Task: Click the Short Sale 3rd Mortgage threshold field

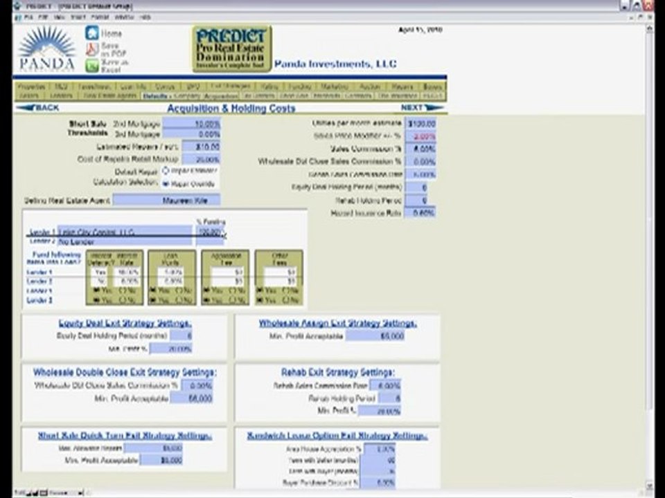Action: click(191, 134)
